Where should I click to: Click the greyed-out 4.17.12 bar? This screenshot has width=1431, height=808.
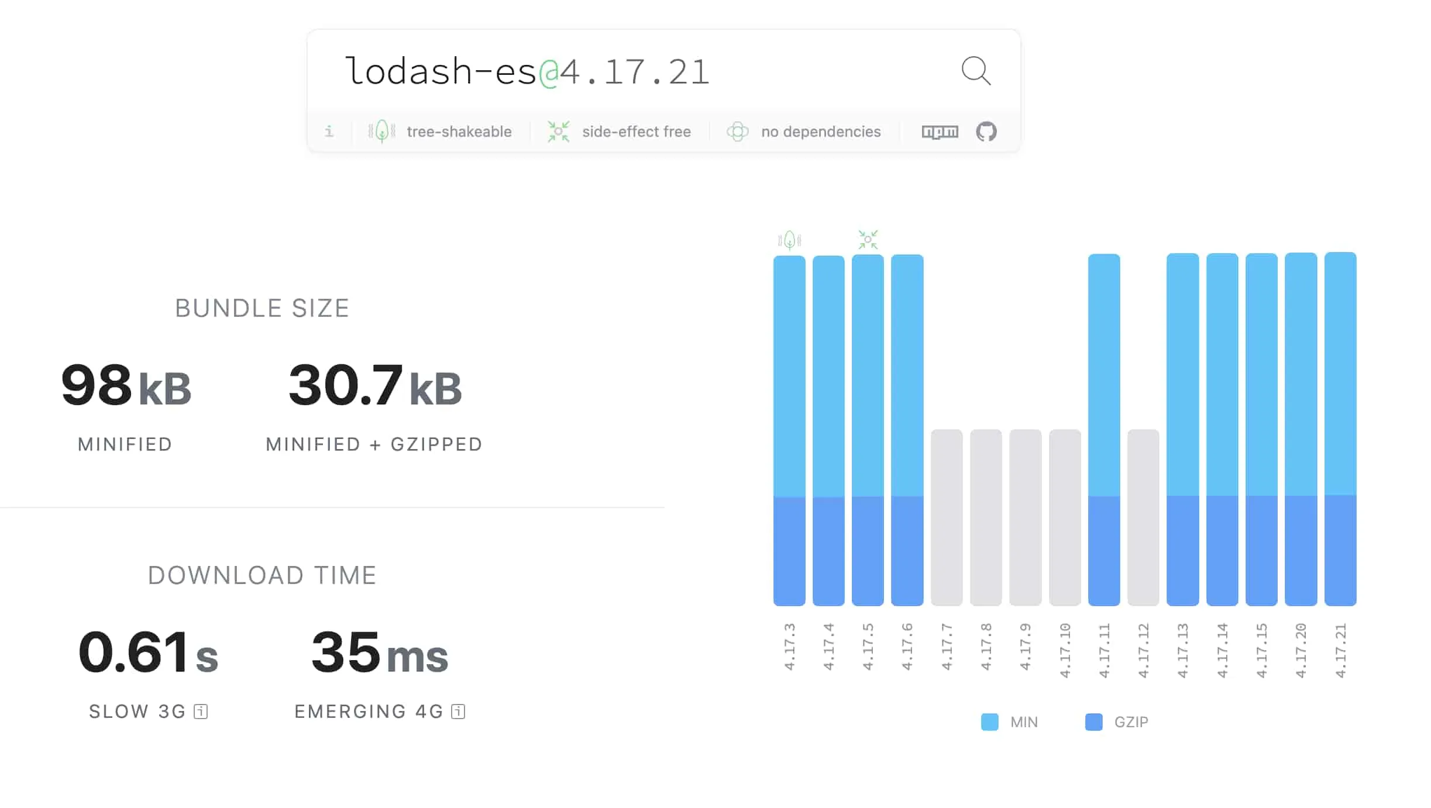[1143, 517]
